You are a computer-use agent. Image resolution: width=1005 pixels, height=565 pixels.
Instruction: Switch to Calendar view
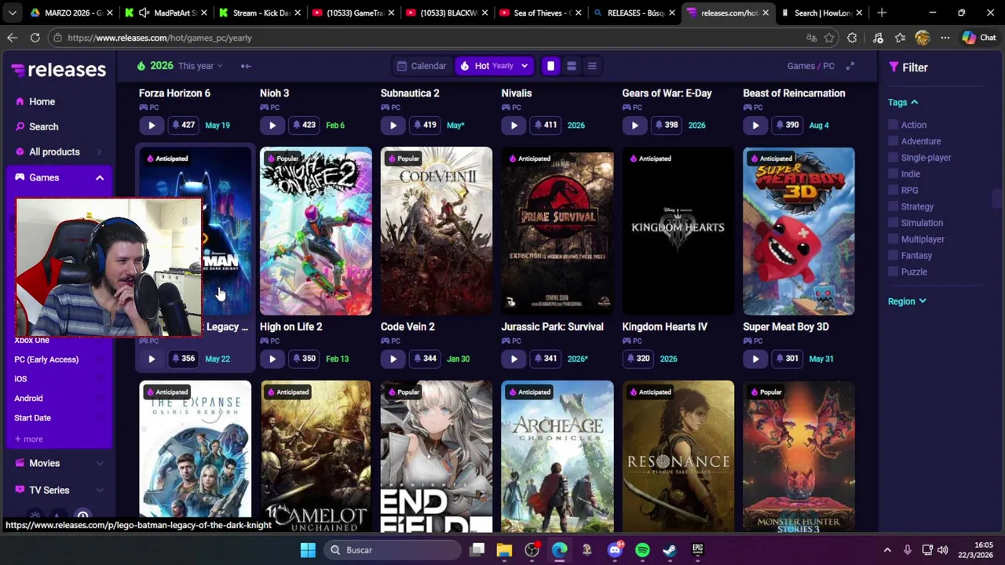click(422, 66)
